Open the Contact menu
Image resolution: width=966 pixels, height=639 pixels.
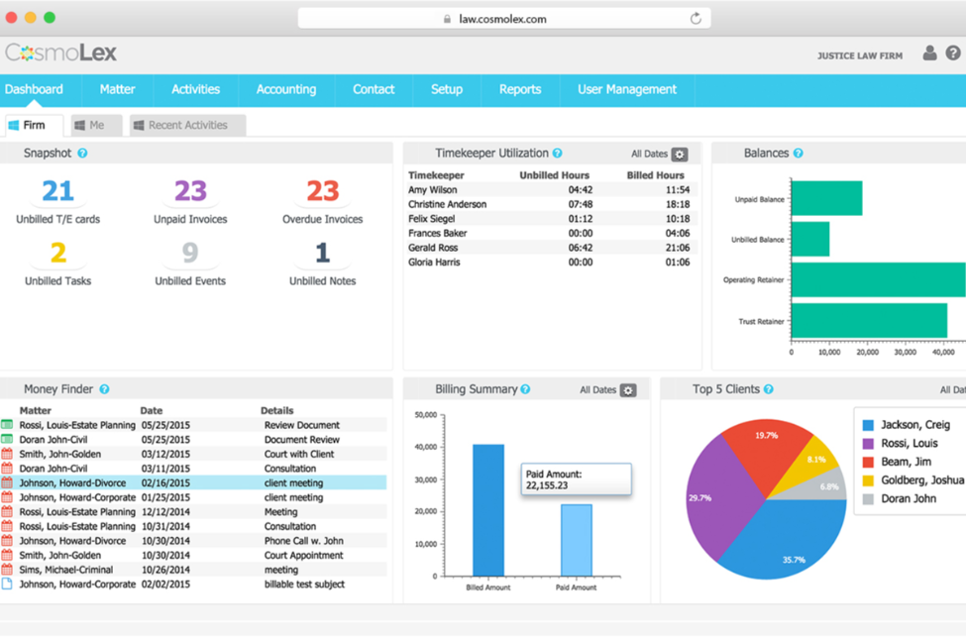tap(374, 89)
